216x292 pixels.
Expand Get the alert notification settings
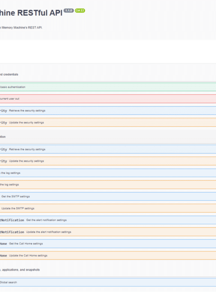pyautogui.click(x=108, y=220)
